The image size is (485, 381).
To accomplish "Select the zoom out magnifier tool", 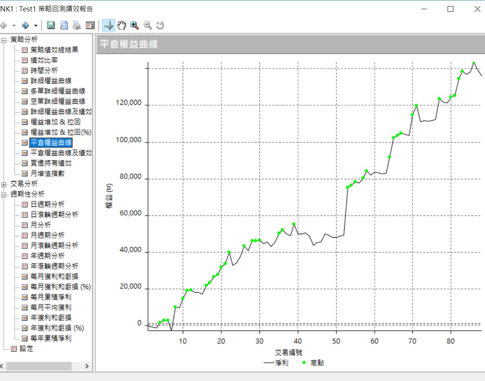I will point(147,25).
